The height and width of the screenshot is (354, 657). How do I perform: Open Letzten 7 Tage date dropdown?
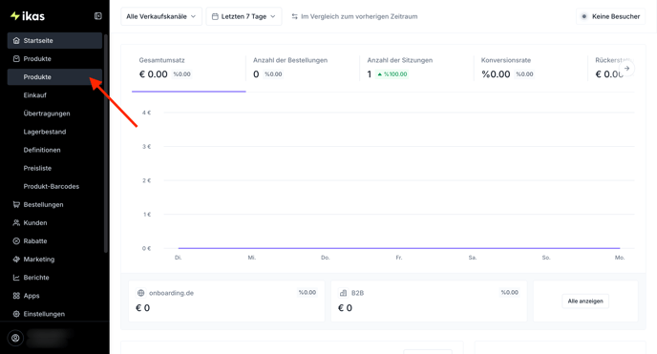[244, 16]
